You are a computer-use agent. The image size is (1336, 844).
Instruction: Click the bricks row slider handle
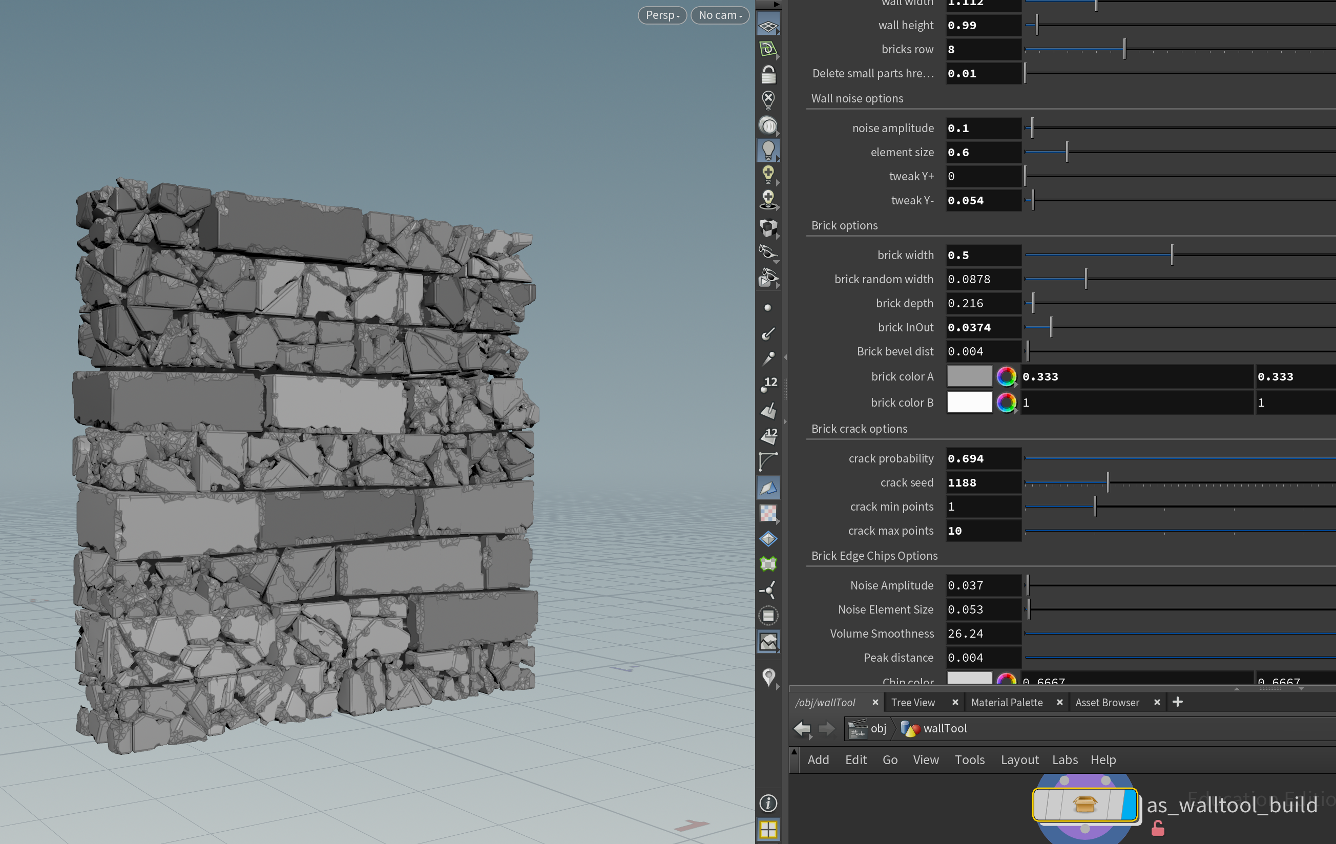coord(1124,49)
